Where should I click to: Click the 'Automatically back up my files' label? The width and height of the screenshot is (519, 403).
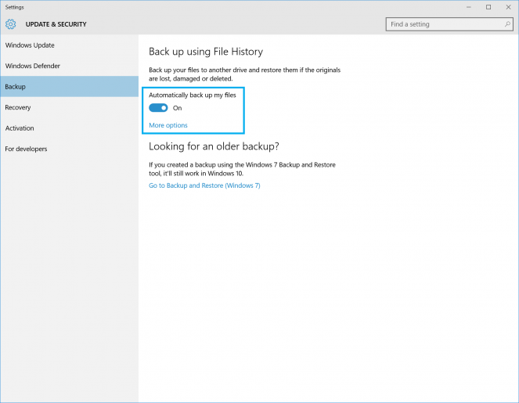point(193,95)
